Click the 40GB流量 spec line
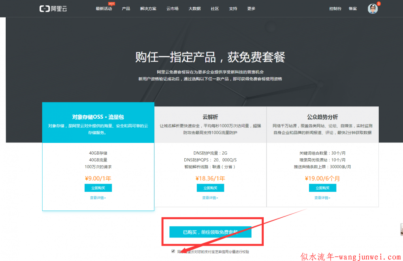 [x=98, y=160]
